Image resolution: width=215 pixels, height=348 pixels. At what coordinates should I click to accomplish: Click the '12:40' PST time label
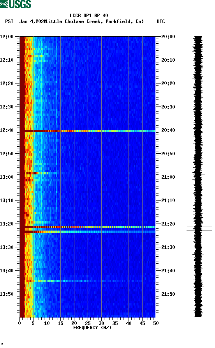pyautogui.click(x=7, y=130)
